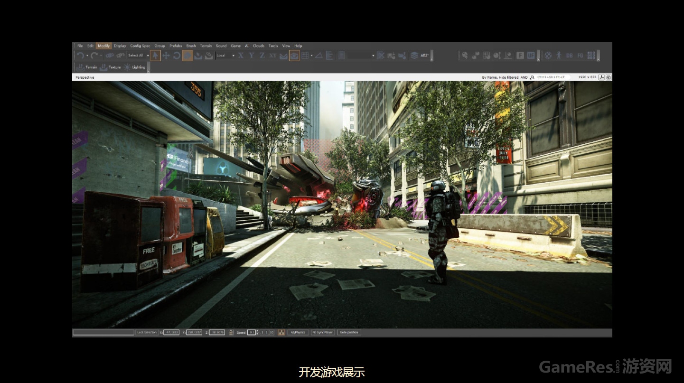The width and height of the screenshot is (684, 383).
Task: Open the Lighting tool
Action: (x=134, y=67)
